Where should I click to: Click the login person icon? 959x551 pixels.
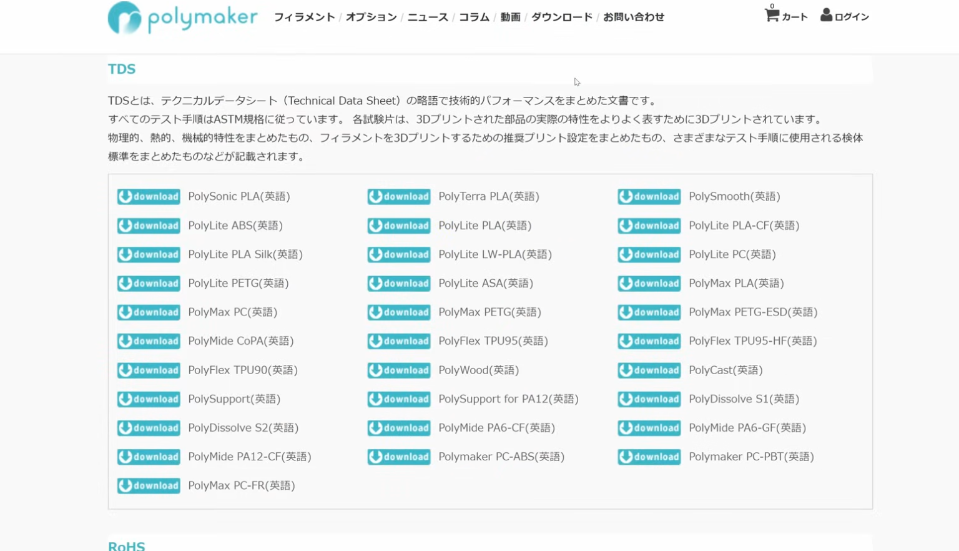click(x=827, y=15)
